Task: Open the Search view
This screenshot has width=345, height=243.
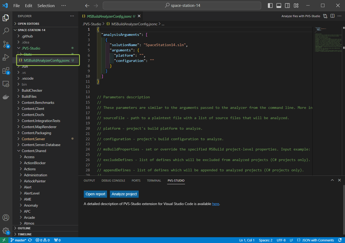Action: coord(6,31)
